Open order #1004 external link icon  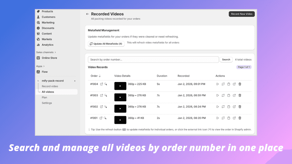102,84
